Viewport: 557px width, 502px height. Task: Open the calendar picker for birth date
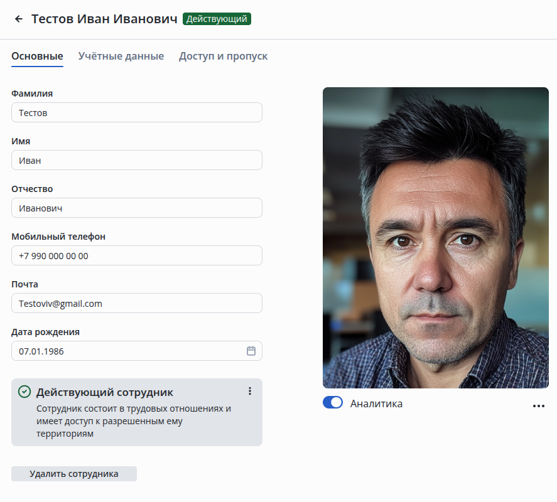pos(251,351)
